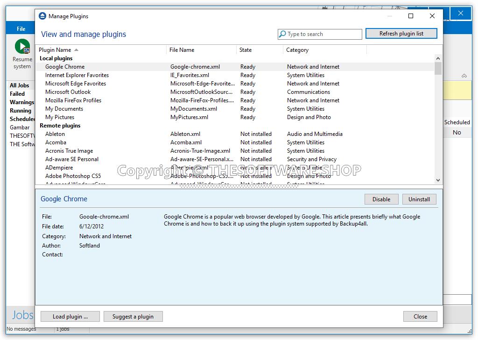Select Running filter in background sidebar
This screenshot has width=478, height=340.
[21, 111]
